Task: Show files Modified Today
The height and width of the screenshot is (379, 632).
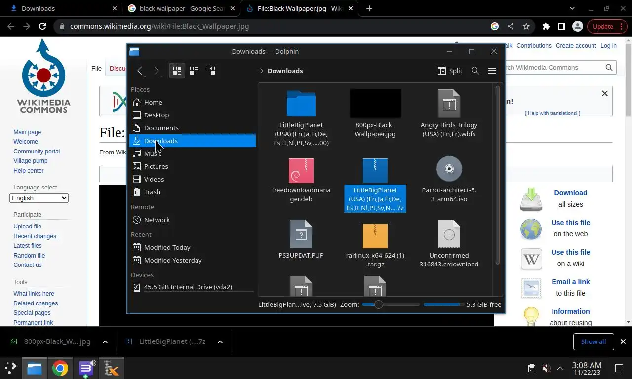Action: point(193,247)
